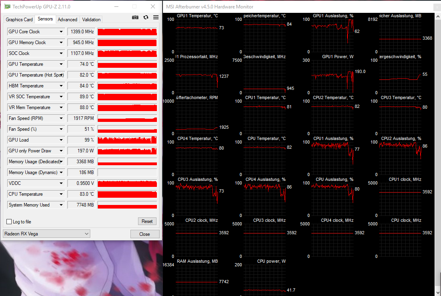
Task: Close GPU-Z via the title bar X
Action: tap(153, 6)
